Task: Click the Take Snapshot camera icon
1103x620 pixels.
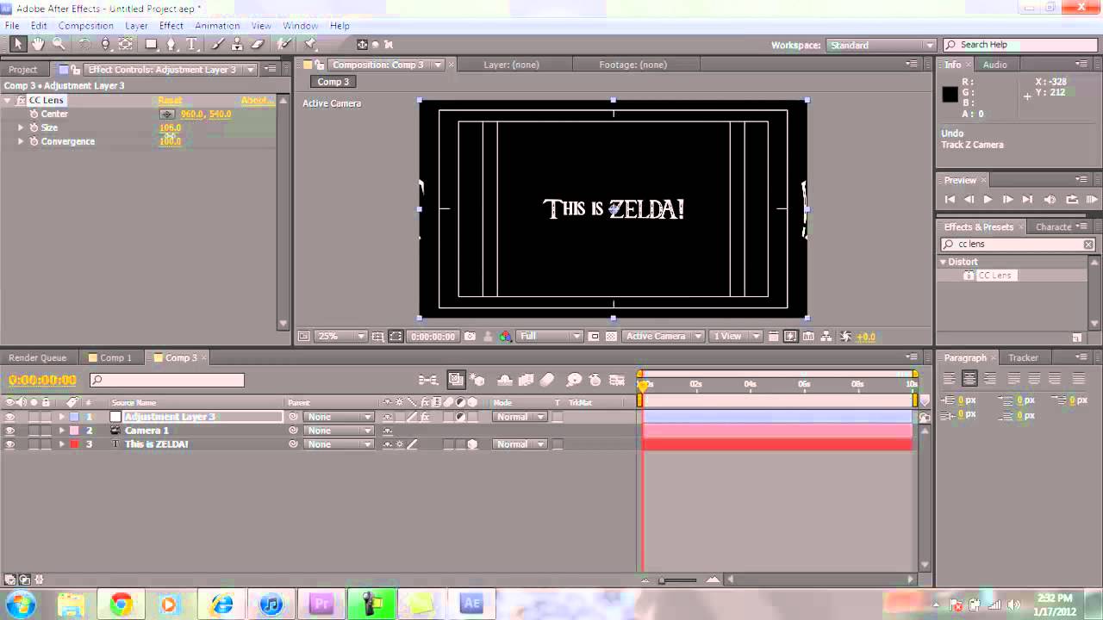Action: click(x=470, y=337)
